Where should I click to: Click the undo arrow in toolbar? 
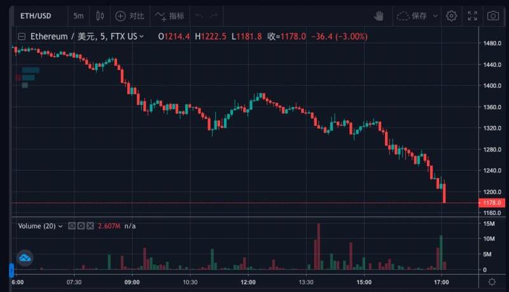click(x=199, y=15)
